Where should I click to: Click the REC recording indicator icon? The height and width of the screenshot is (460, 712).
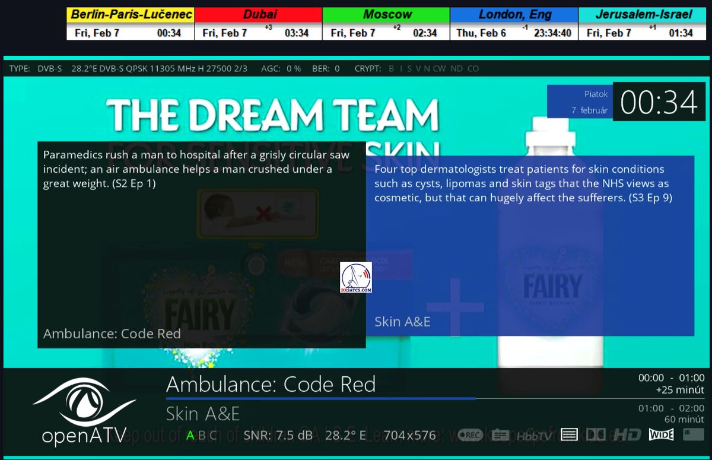tap(469, 435)
